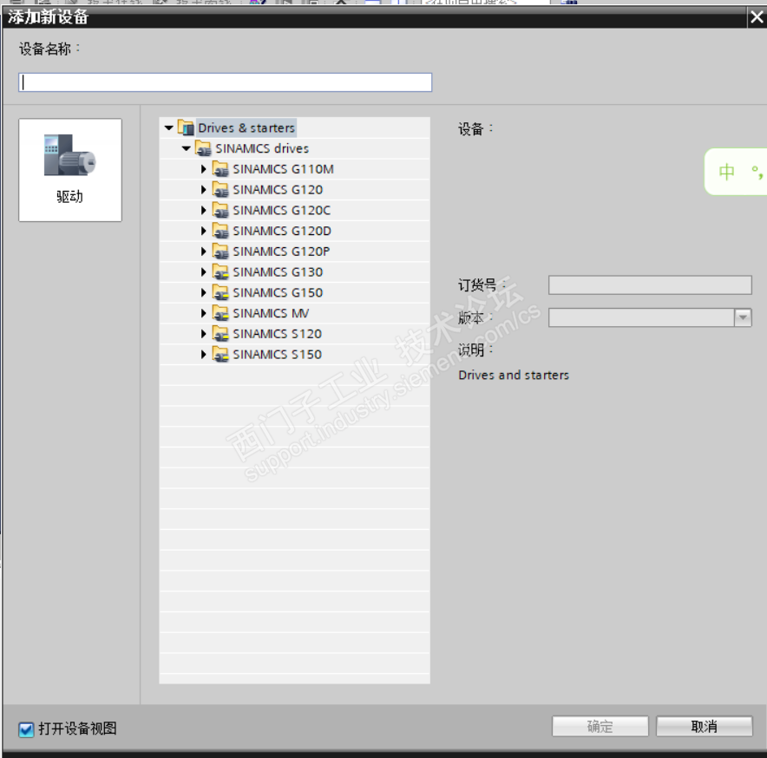767x758 pixels.
Task: Select the SINAMICS G150 row text
Action: pyautogui.click(x=278, y=292)
